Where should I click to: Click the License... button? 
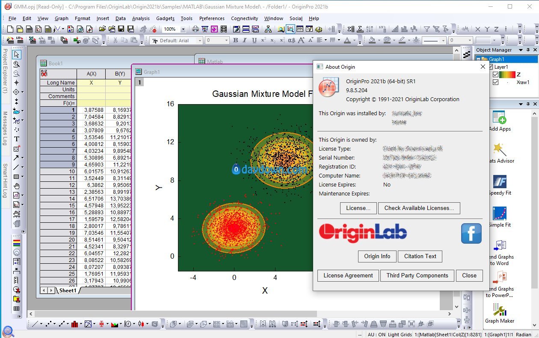click(x=358, y=208)
